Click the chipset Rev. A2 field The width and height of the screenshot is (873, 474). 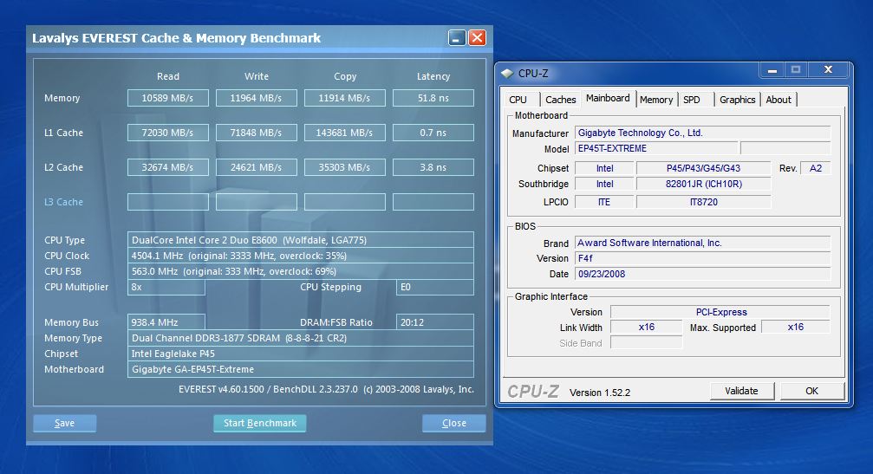tap(816, 168)
